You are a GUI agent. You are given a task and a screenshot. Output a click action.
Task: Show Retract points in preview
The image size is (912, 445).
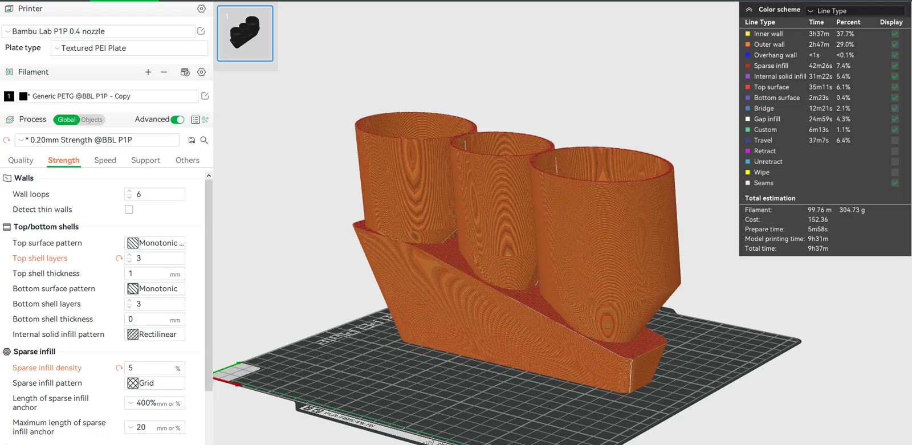point(895,151)
